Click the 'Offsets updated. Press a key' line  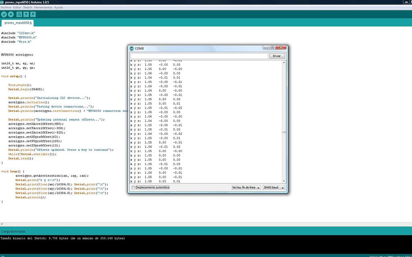(x=61, y=150)
